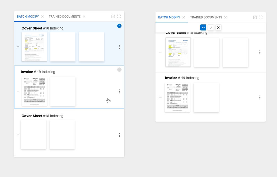Click the X cancel icon beside the checkmark
The height and width of the screenshot is (177, 277).
pos(218,28)
